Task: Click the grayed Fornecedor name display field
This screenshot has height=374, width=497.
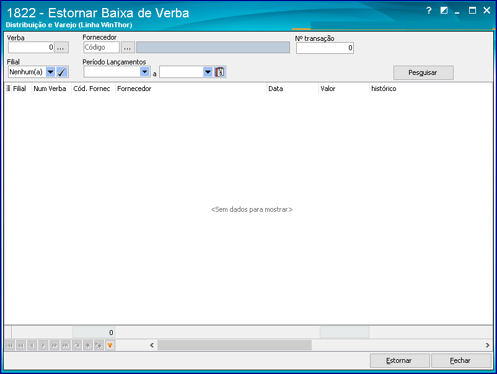Action: [x=213, y=48]
